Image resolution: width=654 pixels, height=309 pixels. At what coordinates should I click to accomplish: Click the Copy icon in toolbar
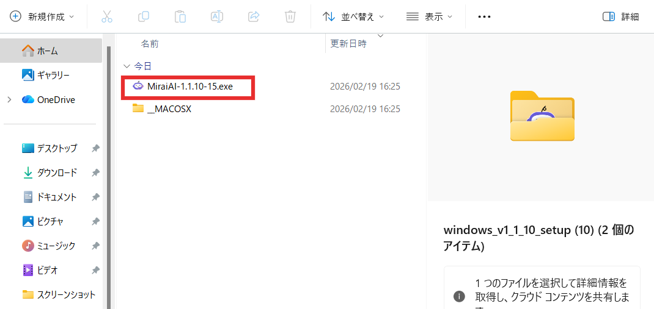point(144,16)
